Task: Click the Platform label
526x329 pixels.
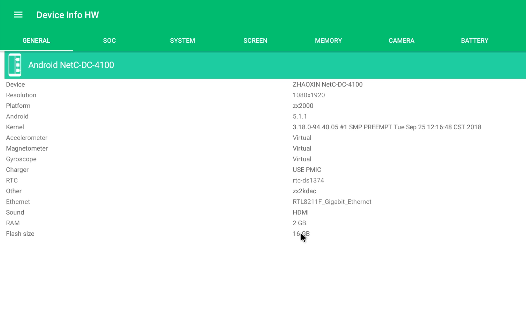Action: tap(18, 106)
